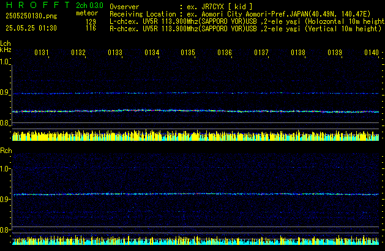Click the 0.8 frequency label on Rch axis
Screen dimensions: 385x251
[x=4, y=230]
